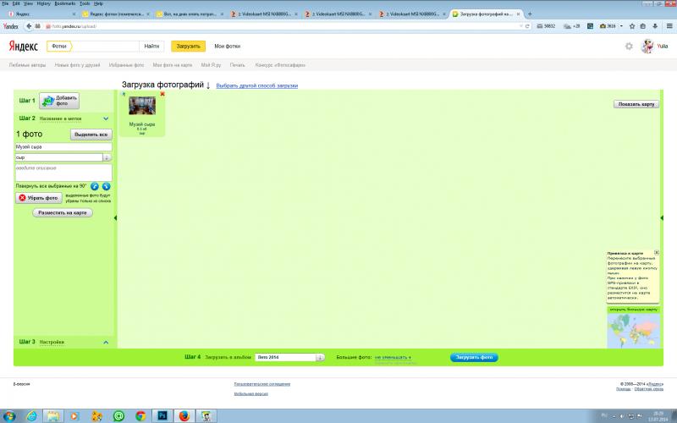Open Windows Explorer from taskbar
Screen dimensions: 677x423
pos(53,416)
